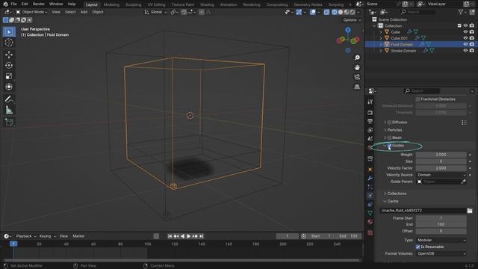Uncheck the Is Resumable checkbox

pyautogui.click(x=418, y=247)
